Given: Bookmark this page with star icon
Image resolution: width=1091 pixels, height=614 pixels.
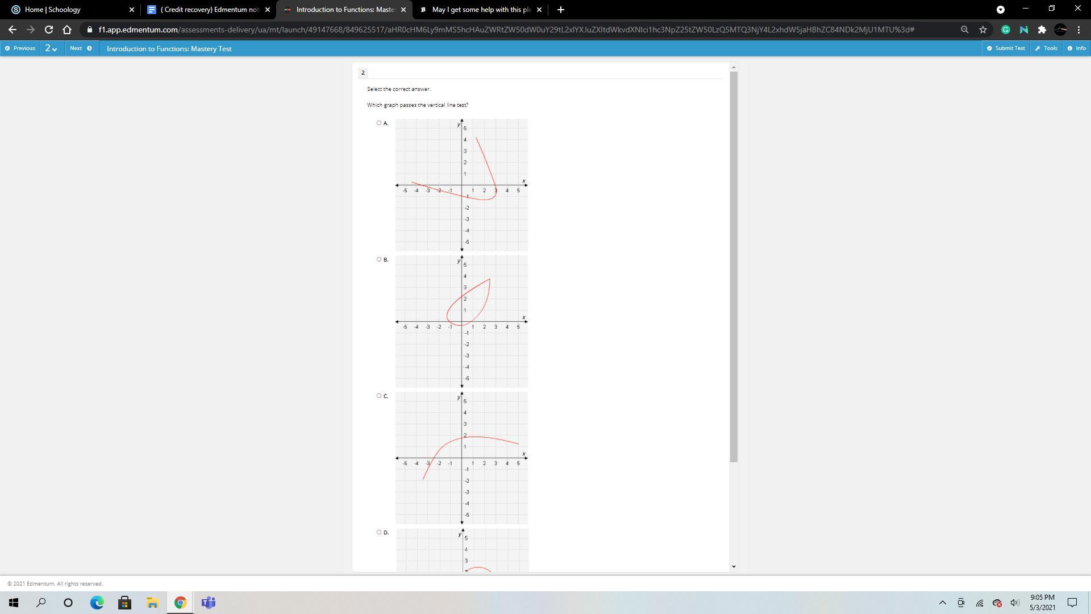Looking at the screenshot, I should click(x=983, y=30).
